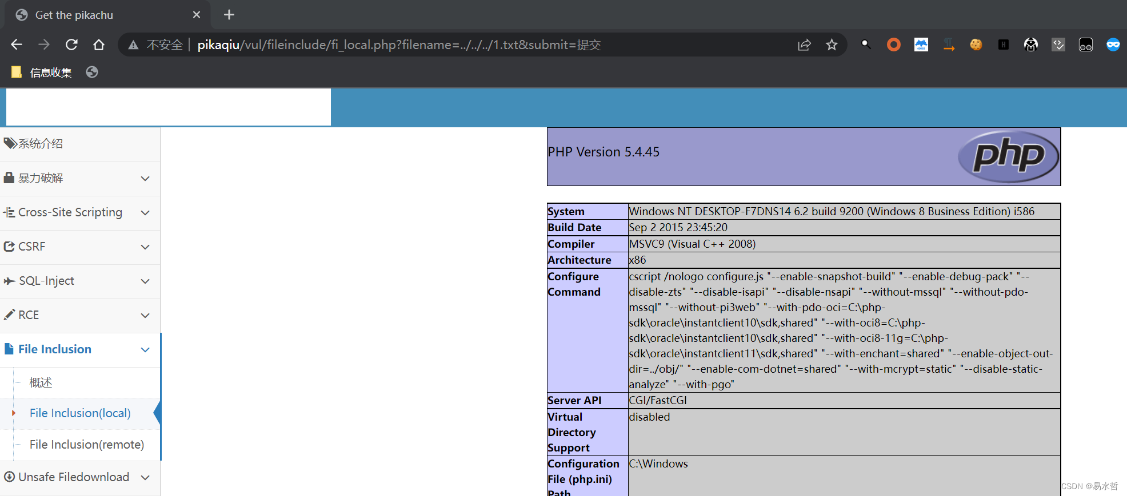Open a new browser tab

[x=229, y=15]
